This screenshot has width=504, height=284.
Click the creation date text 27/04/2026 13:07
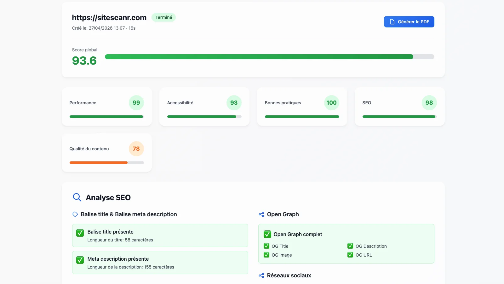tap(107, 28)
